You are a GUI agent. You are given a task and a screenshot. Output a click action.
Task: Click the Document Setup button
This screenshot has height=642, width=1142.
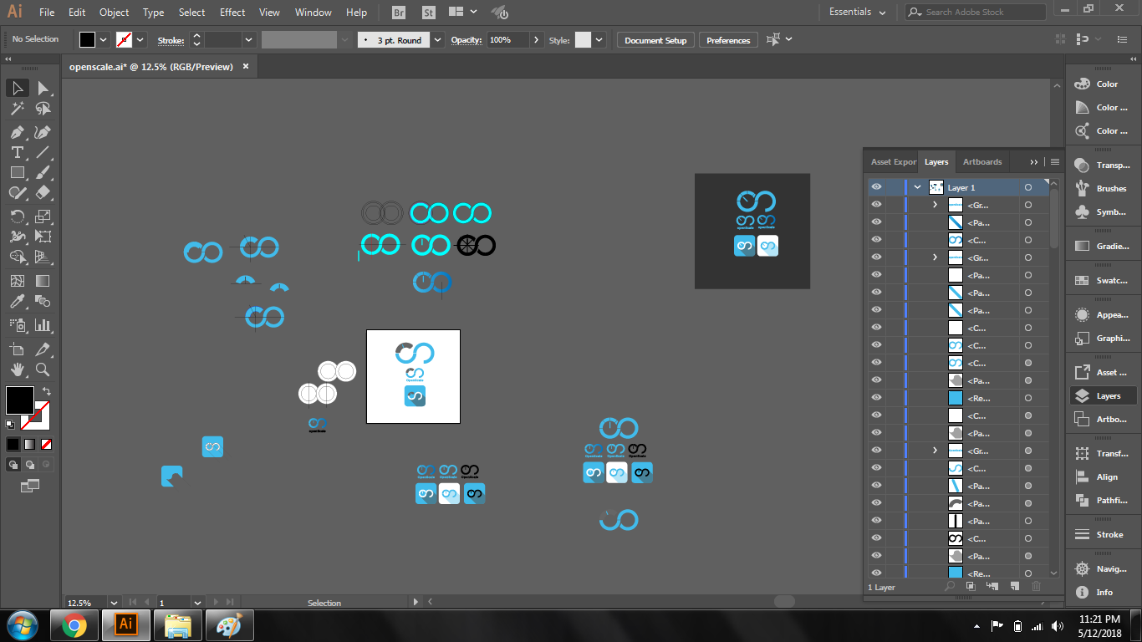coord(655,40)
